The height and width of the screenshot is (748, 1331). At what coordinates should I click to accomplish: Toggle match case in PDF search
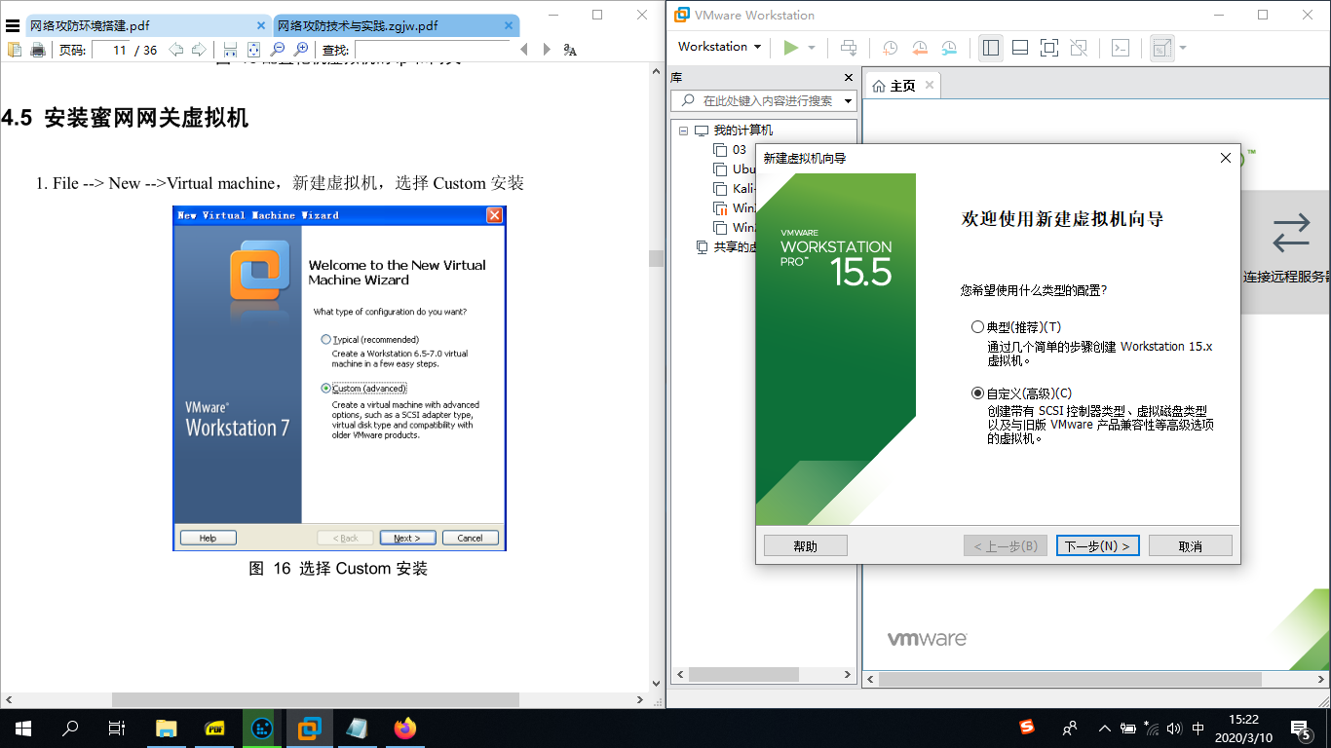(x=571, y=50)
